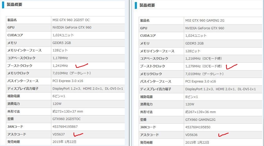
Task: Click "GDDR5 2GB" in the GAMING 2G table
Action: (194, 43)
